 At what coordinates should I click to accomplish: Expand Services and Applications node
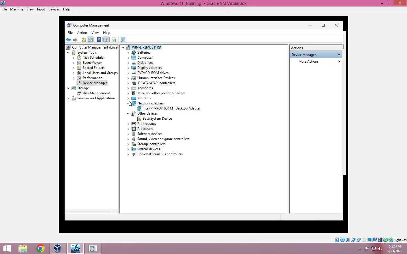pos(68,98)
